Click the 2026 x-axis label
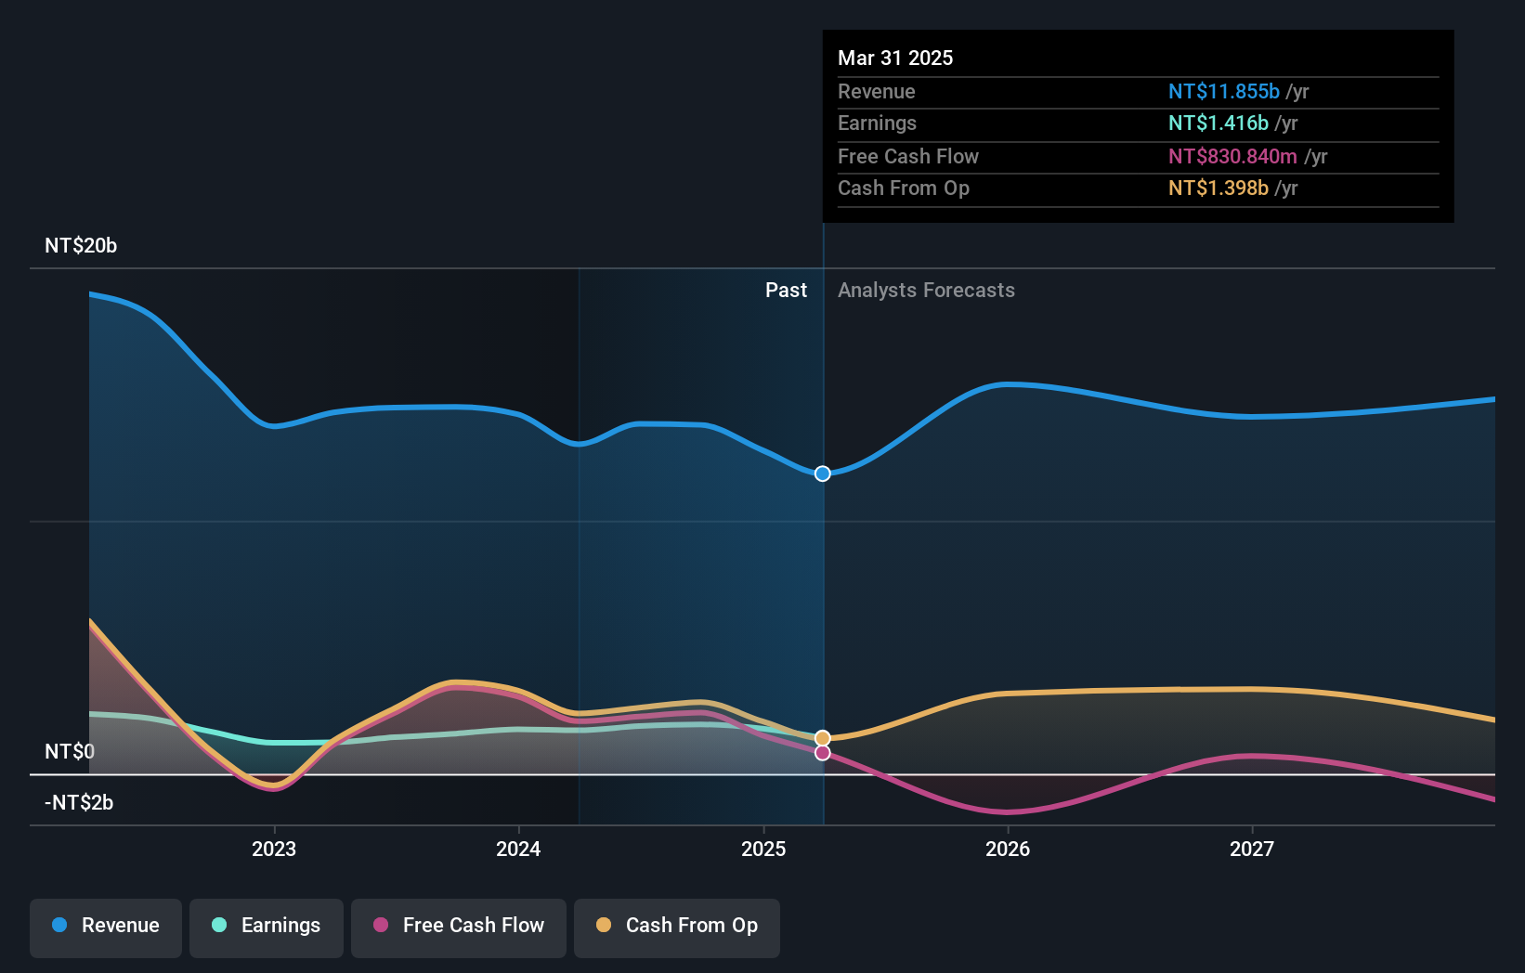Image resolution: width=1525 pixels, height=973 pixels. click(1008, 849)
